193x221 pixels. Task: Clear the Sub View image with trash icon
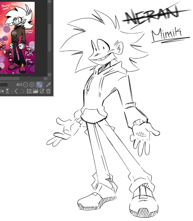[x=49, y=91]
